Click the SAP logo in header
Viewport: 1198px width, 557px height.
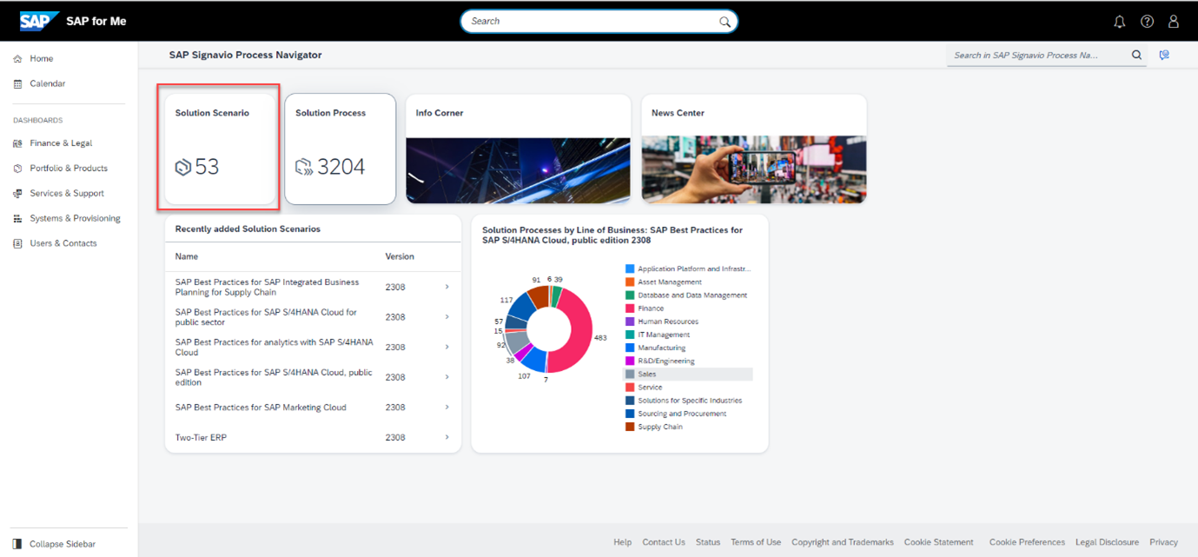click(x=39, y=21)
